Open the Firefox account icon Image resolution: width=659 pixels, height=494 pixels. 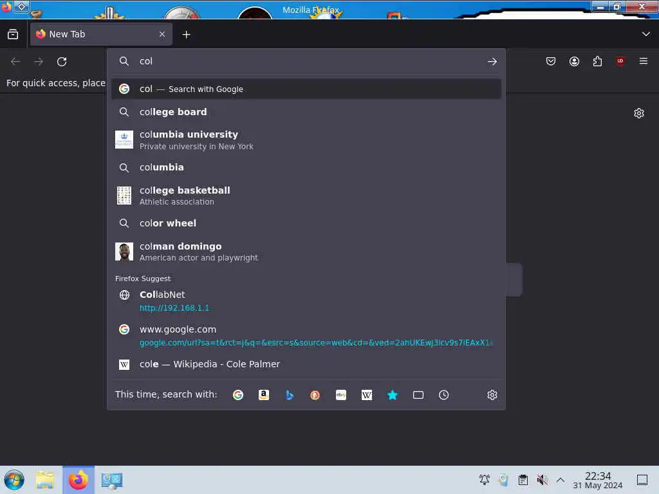coord(574,61)
